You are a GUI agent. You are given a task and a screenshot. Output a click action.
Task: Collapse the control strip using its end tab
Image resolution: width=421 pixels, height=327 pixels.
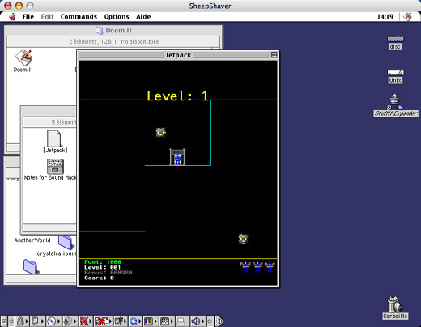click(x=219, y=321)
